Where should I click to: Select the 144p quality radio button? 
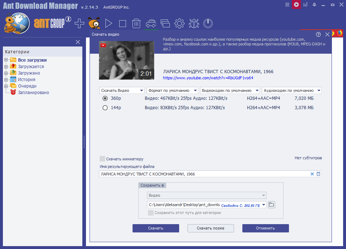point(105,108)
